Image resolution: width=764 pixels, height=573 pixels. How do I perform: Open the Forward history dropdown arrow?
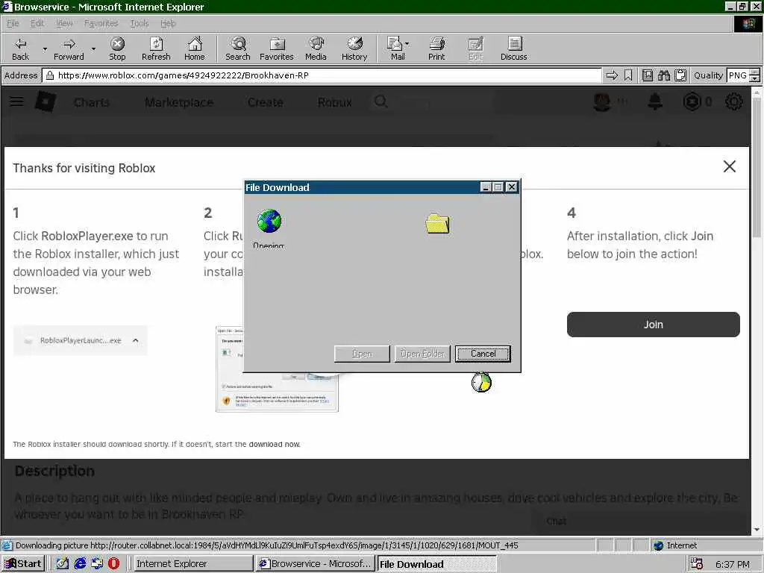tap(93, 48)
